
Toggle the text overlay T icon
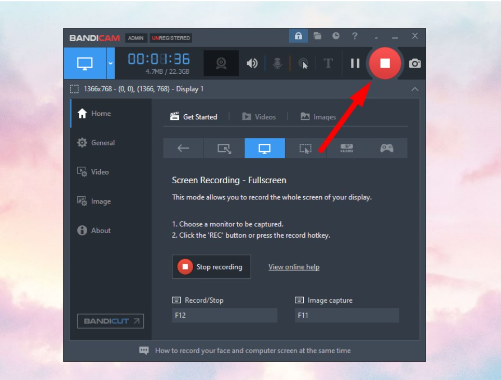[x=328, y=63]
